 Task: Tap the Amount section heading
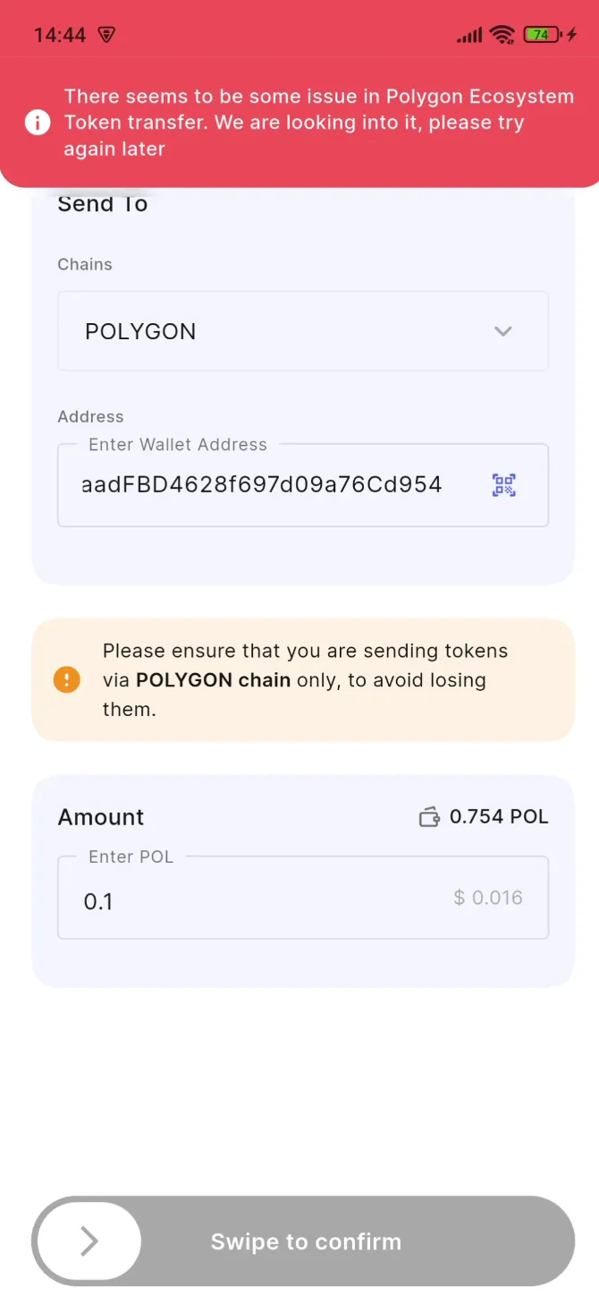click(x=101, y=817)
